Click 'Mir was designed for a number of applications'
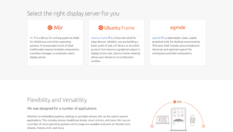This screenshot has width=233, height=132. pyautogui.click(x=62, y=108)
